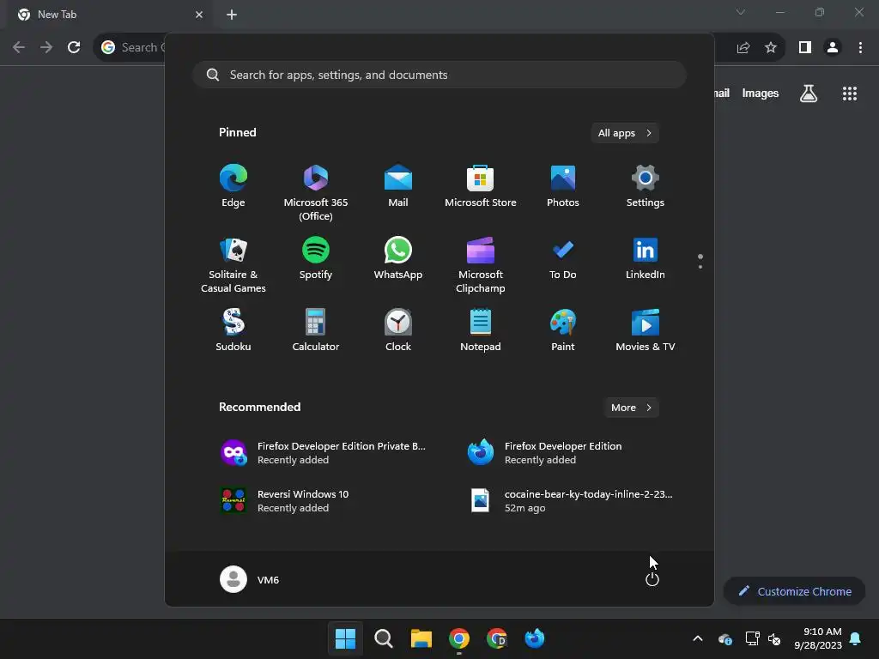Go to next page of pinned apps

point(700,267)
